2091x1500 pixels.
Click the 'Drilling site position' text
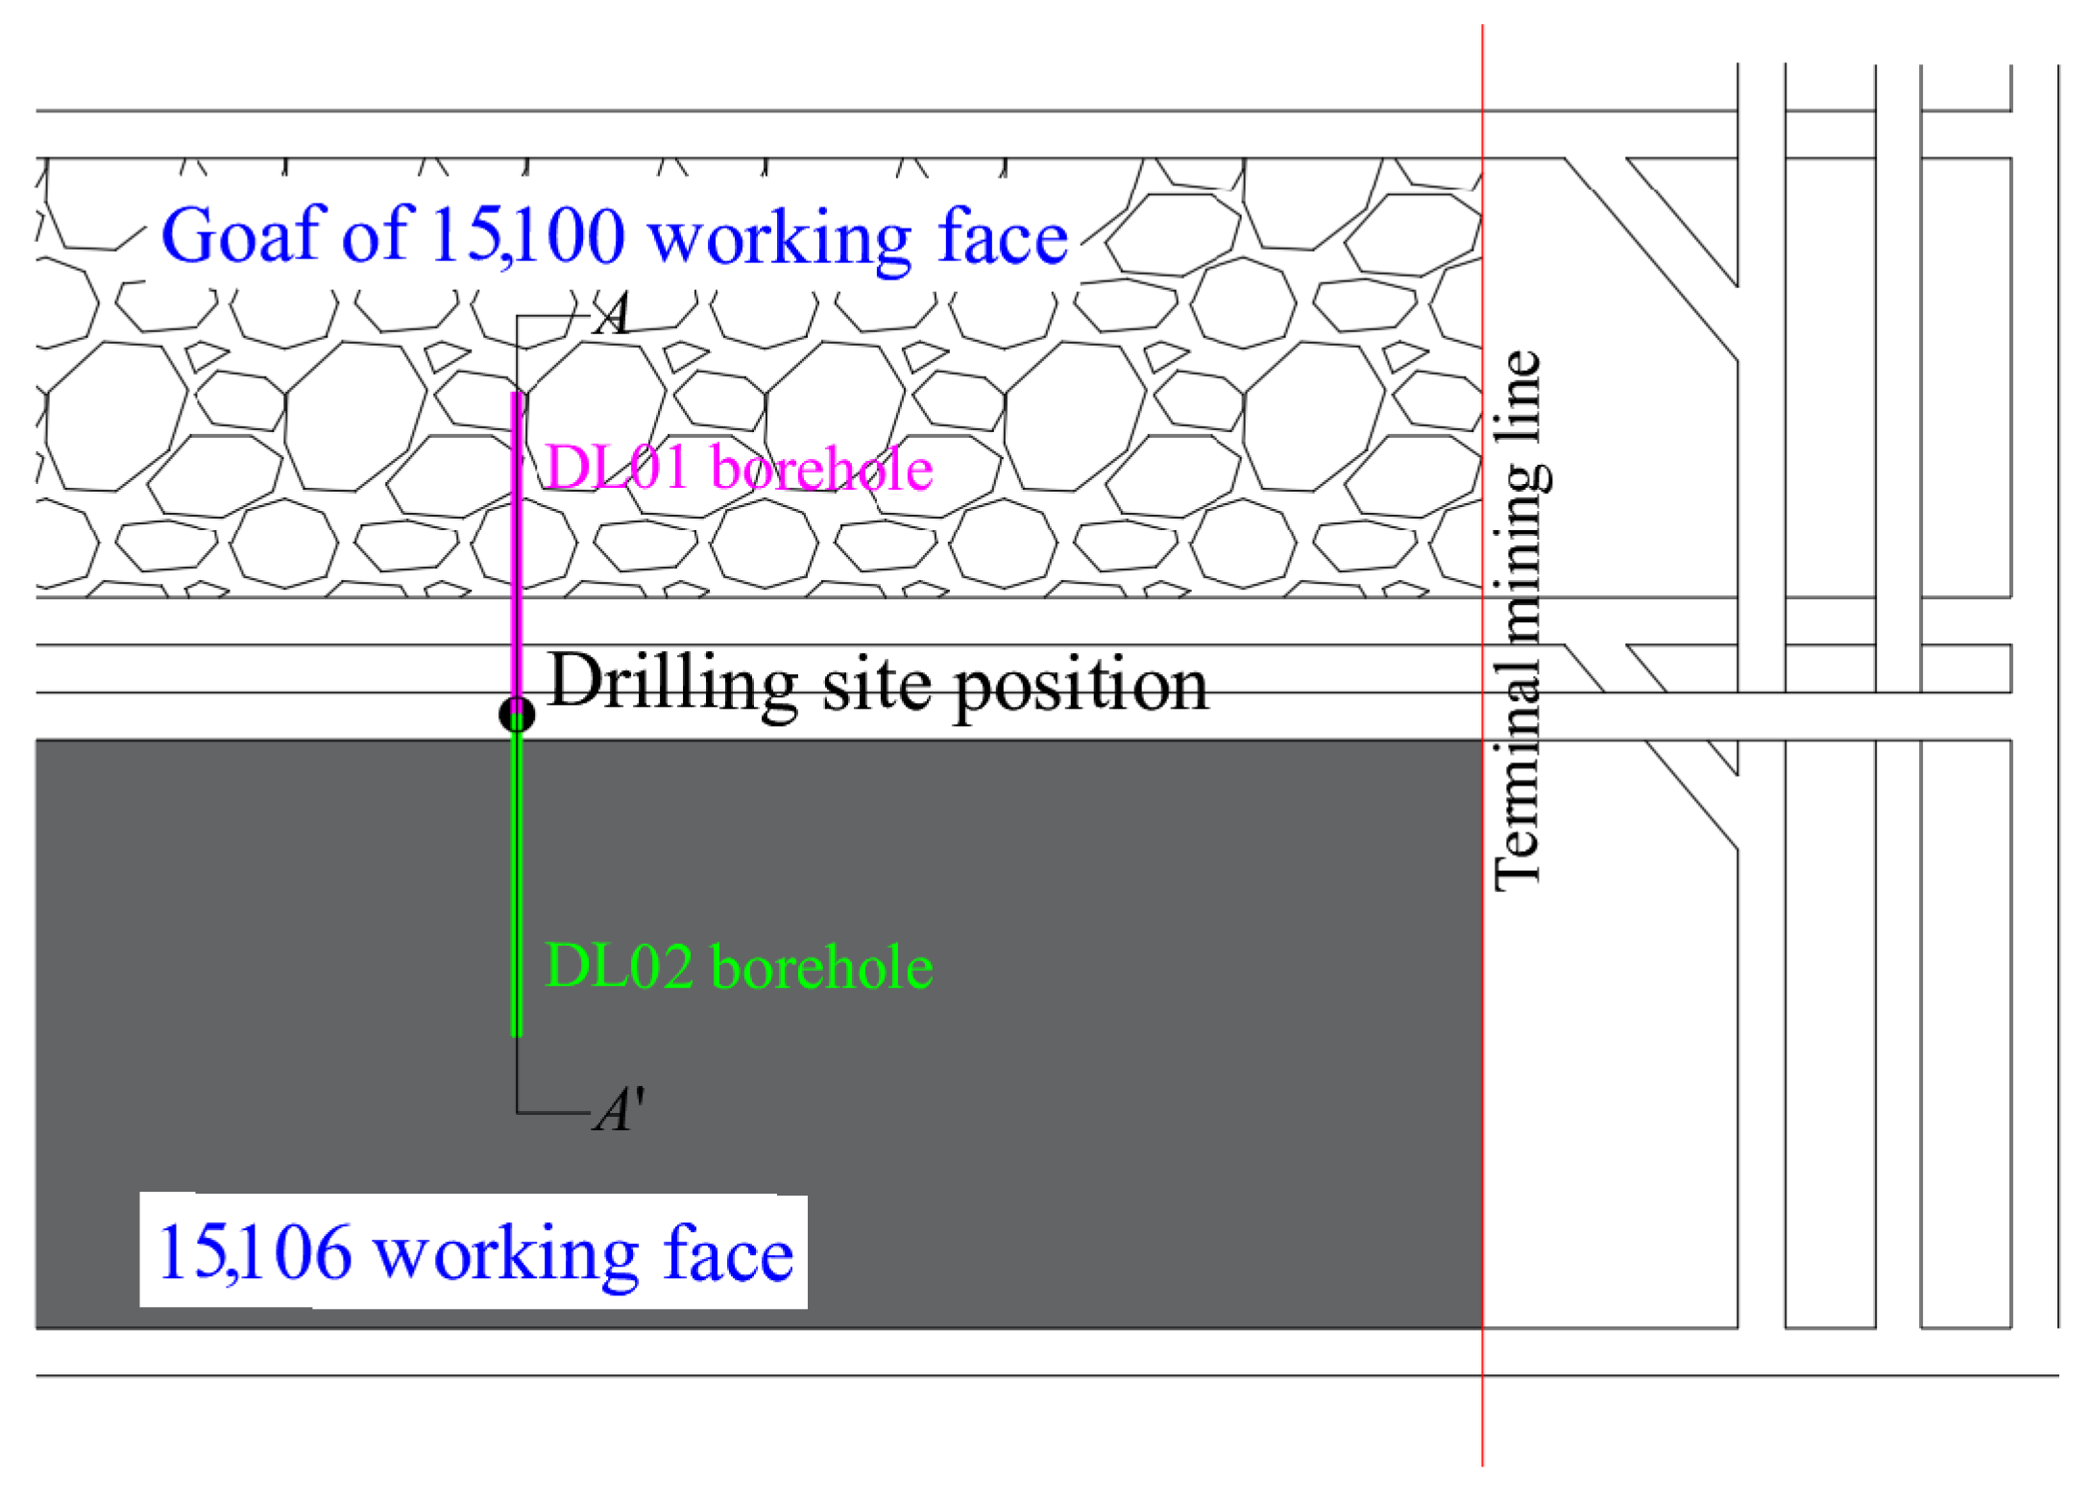[x=878, y=684]
